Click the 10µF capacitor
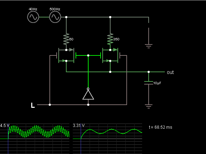The width and height of the screenshot is (206, 154). (x=149, y=83)
